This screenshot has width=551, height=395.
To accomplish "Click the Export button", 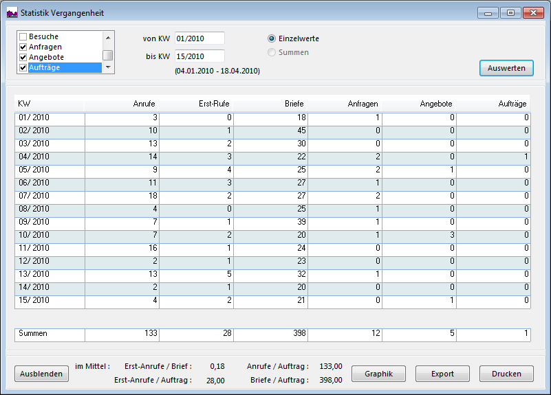I will 442,374.
